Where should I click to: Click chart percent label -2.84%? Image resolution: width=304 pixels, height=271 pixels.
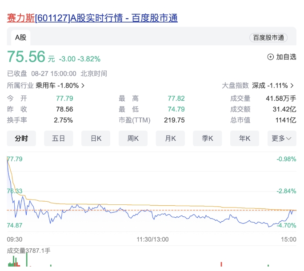pos(286,191)
